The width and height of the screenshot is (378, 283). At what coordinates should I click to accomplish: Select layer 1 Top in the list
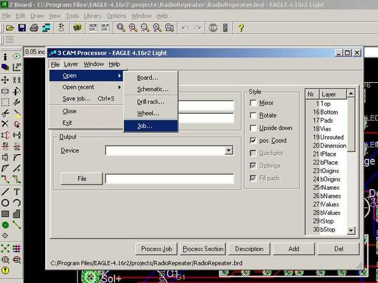tap(326, 103)
